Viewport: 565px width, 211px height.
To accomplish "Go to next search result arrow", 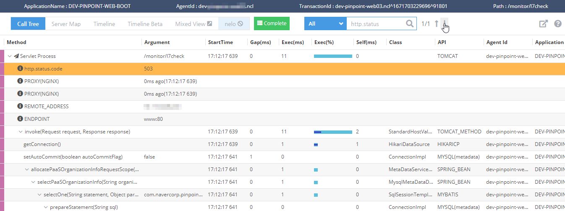I will tap(445, 24).
